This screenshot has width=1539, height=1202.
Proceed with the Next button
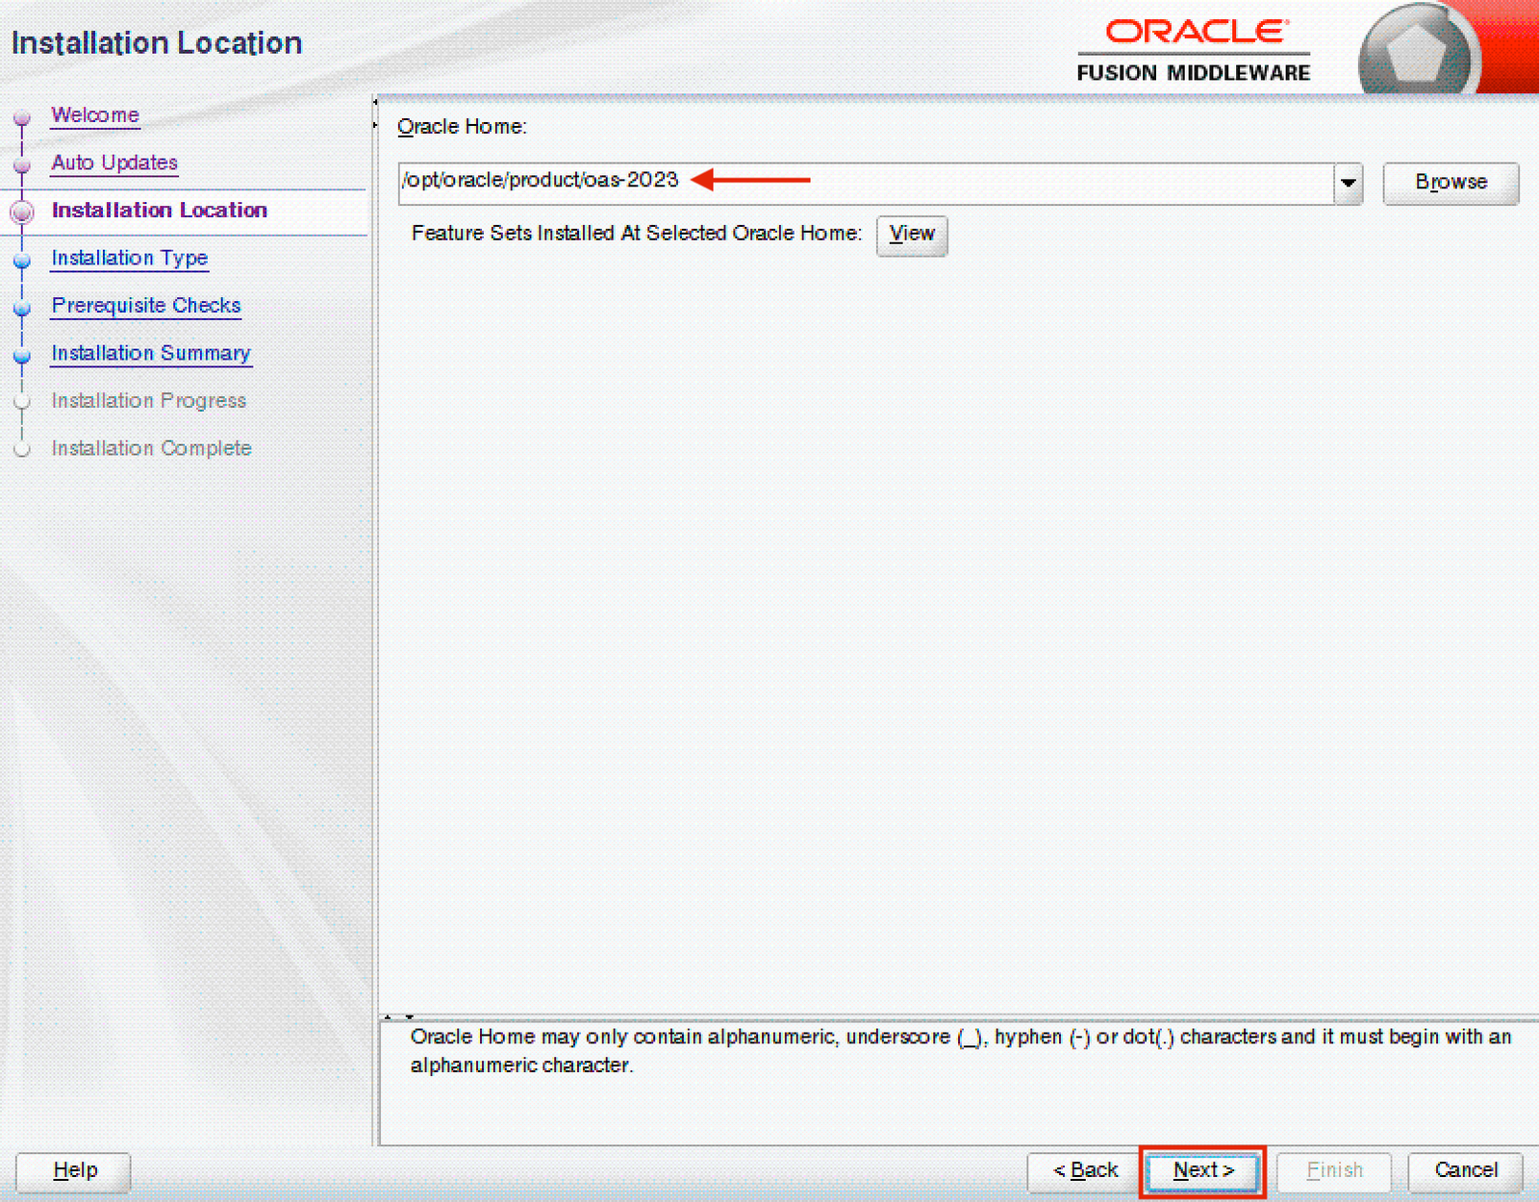(x=1202, y=1171)
